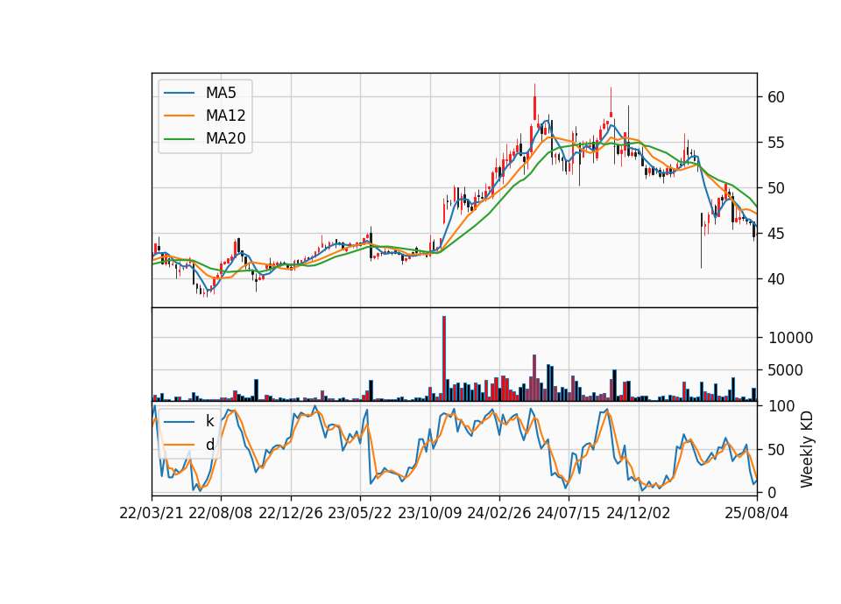Click the volume axis value 5000
This screenshot has height=604, width=841.
tap(786, 370)
